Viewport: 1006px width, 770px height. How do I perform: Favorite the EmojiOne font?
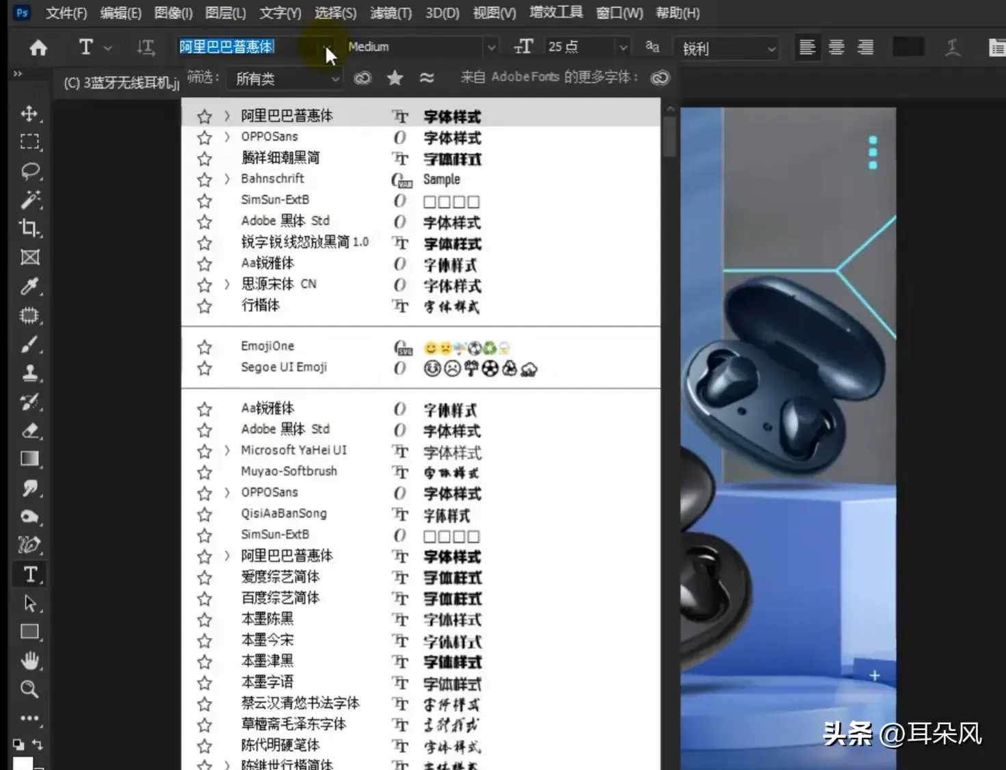tap(204, 347)
